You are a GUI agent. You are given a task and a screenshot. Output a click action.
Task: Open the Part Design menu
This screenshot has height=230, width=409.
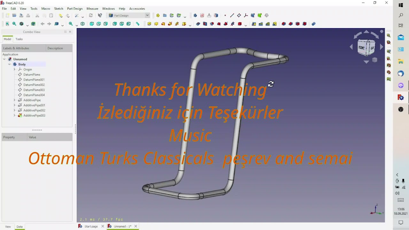pos(74,9)
